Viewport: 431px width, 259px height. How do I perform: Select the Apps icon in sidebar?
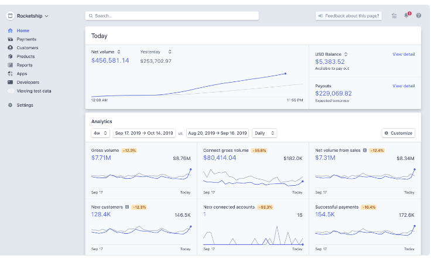10,74
